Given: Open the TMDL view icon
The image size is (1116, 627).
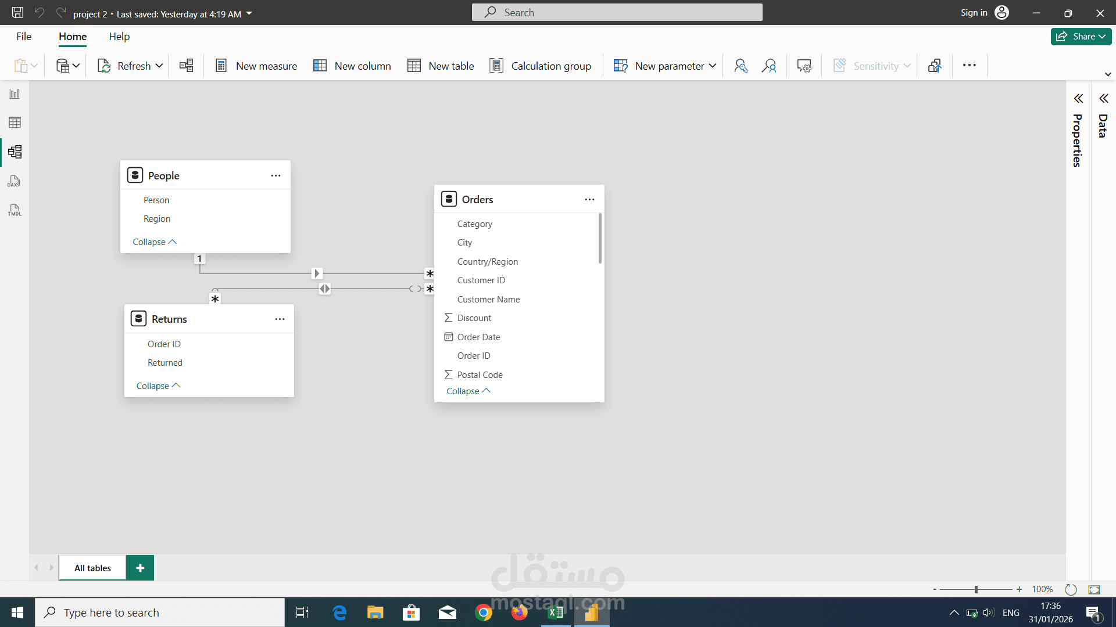Looking at the screenshot, I should [x=15, y=210].
